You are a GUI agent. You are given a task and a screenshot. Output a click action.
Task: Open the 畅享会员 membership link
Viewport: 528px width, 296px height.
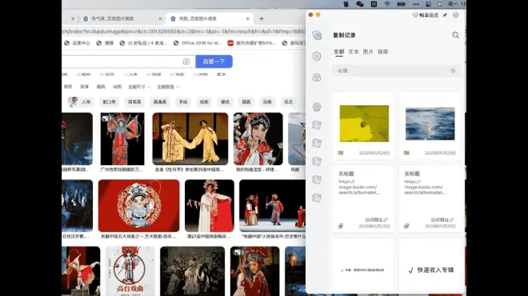pos(426,15)
